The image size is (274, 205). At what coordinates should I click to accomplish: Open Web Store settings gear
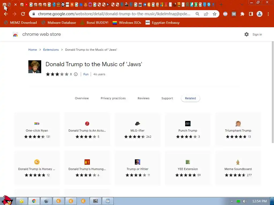click(246, 34)
